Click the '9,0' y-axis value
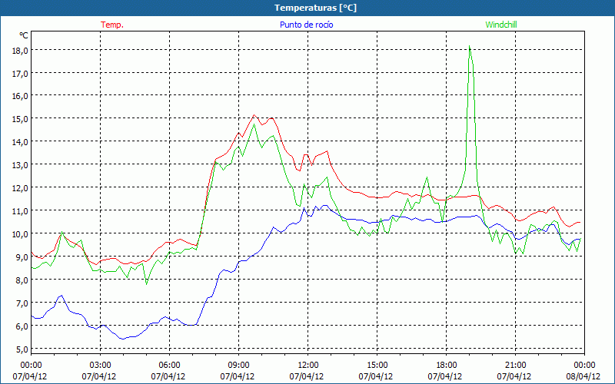This screenshot has height=384, width=615. point(22,257)
